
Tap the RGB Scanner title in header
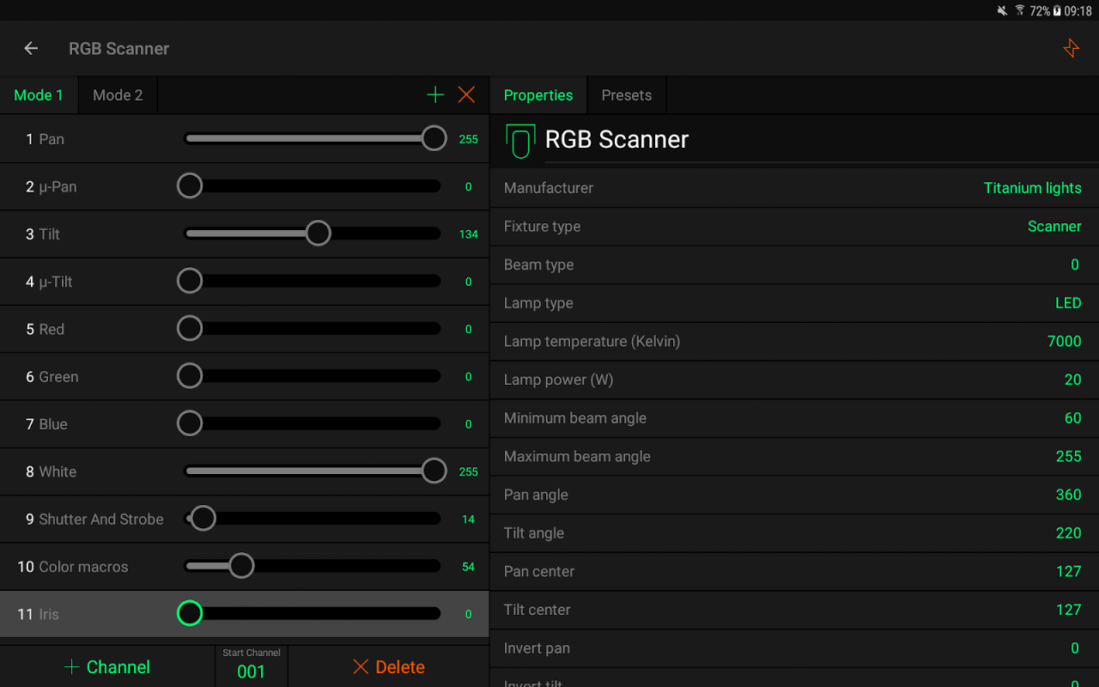[118, 49]
